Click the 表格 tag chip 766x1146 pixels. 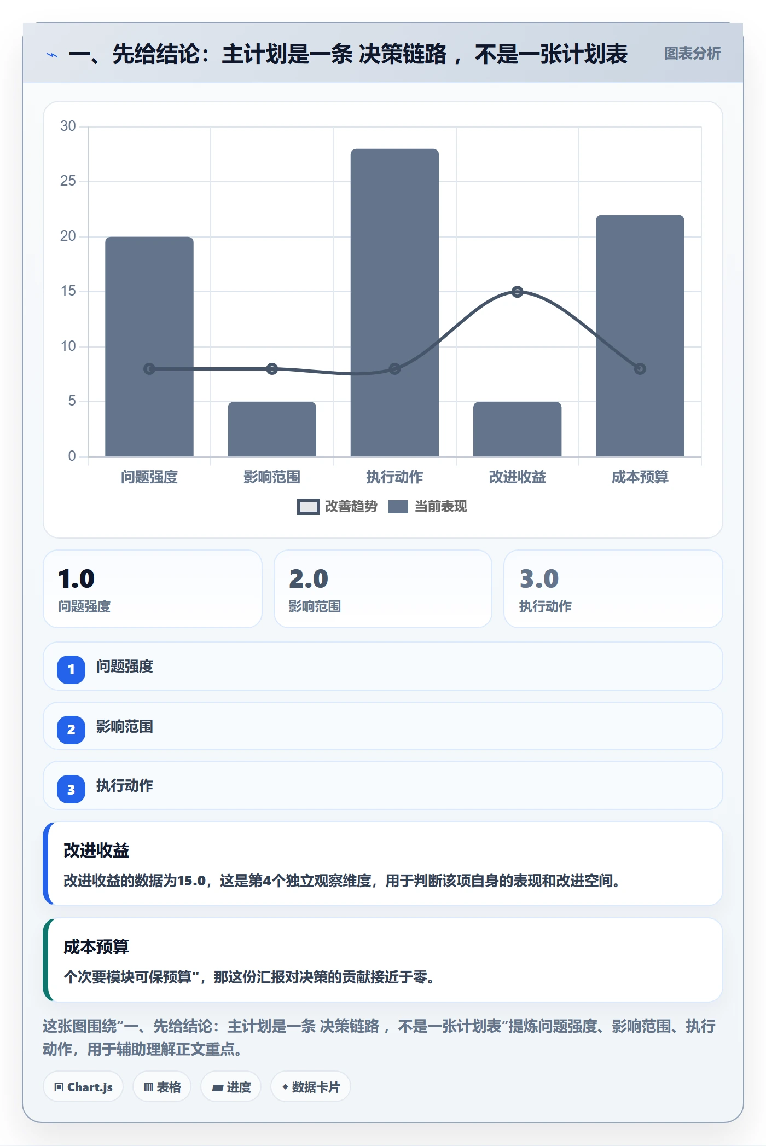pos(162,1087)
